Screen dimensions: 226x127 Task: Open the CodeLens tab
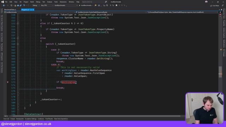41,119
